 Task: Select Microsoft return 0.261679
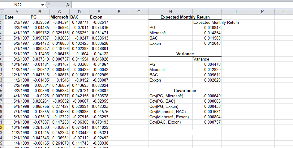pos(60,143)
